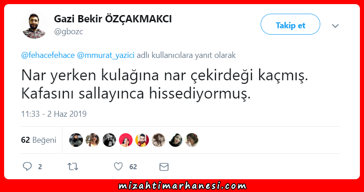
Task: Open the @fehacefehace mention link
Action: (x=48, y=55)
